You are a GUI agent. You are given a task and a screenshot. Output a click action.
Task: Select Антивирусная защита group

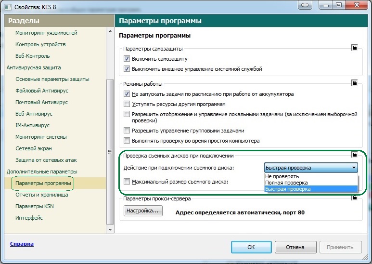click(x=34, y=67)
